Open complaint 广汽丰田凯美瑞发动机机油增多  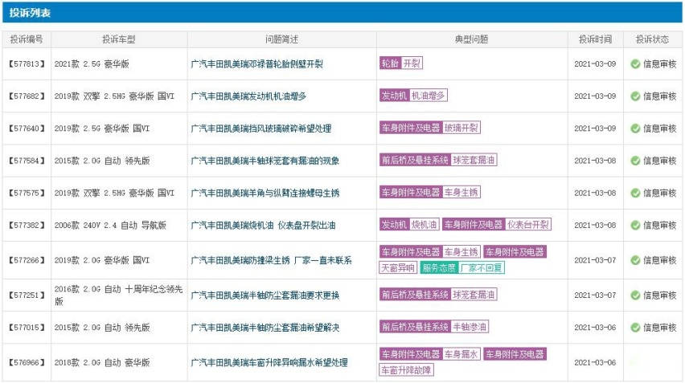click(x=248, y=96)
